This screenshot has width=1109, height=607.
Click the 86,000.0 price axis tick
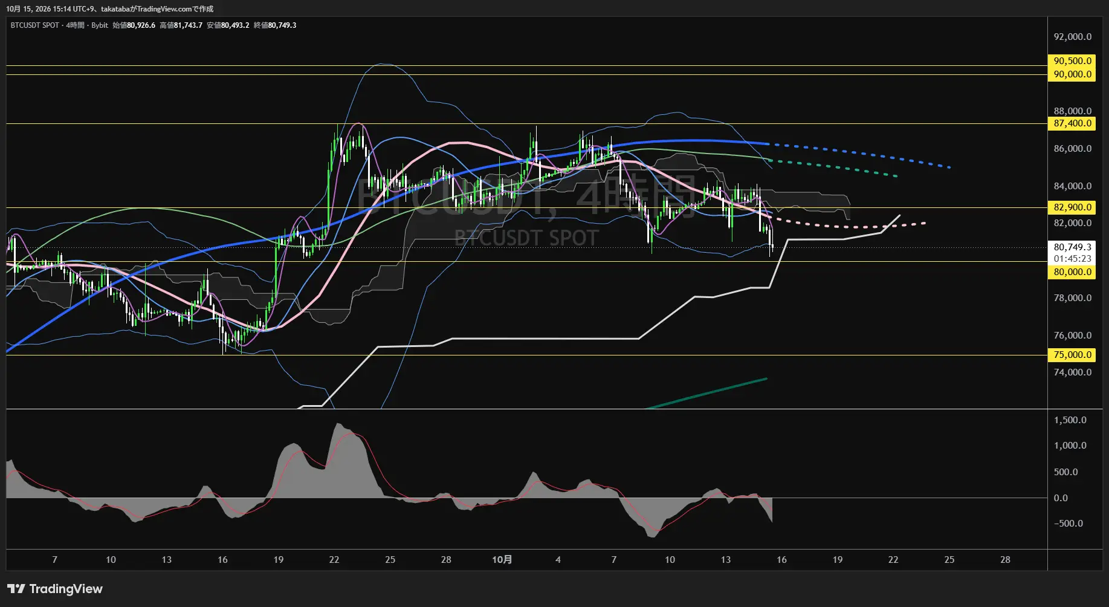(1072, 149)
